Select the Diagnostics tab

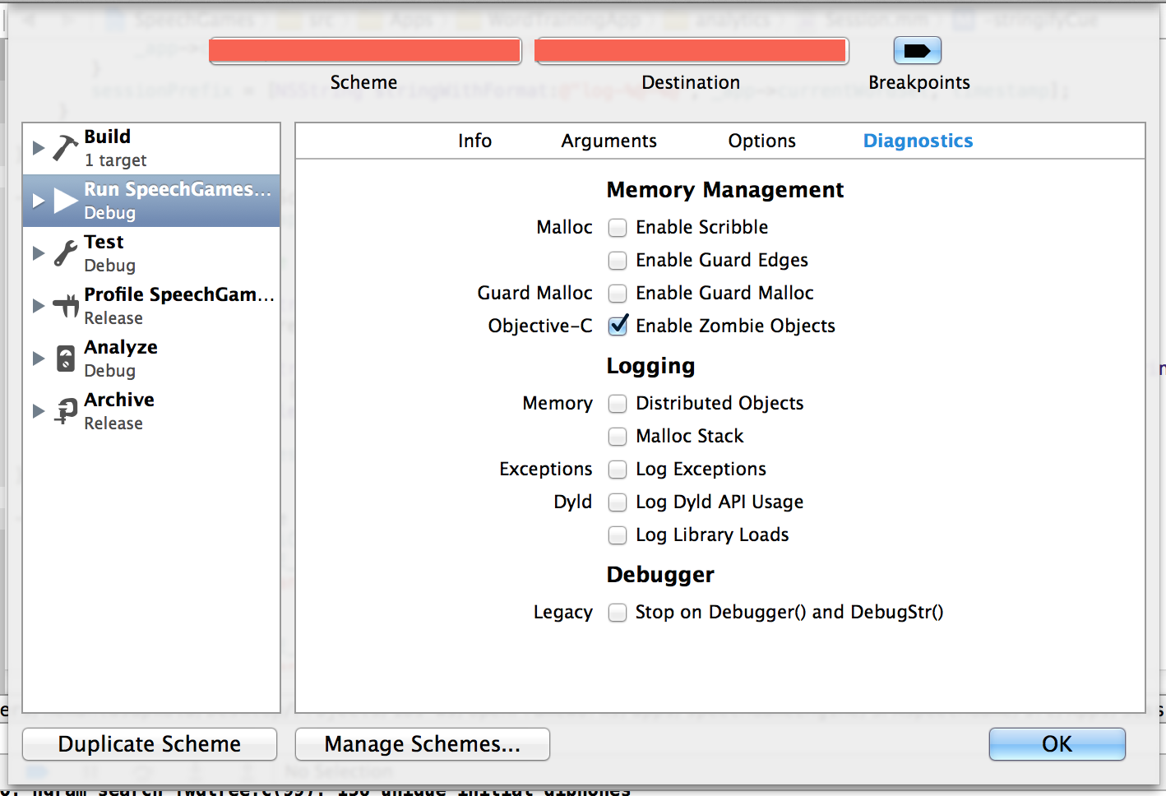pos(918,141)
